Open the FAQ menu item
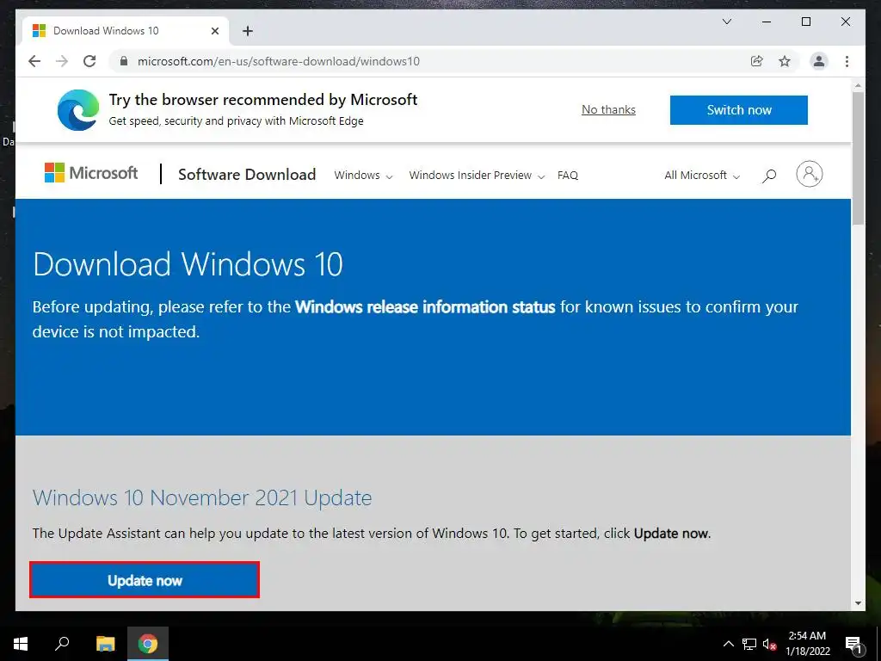Image resolution: width=881 pixels, height=661 pixels. (568, 176)
